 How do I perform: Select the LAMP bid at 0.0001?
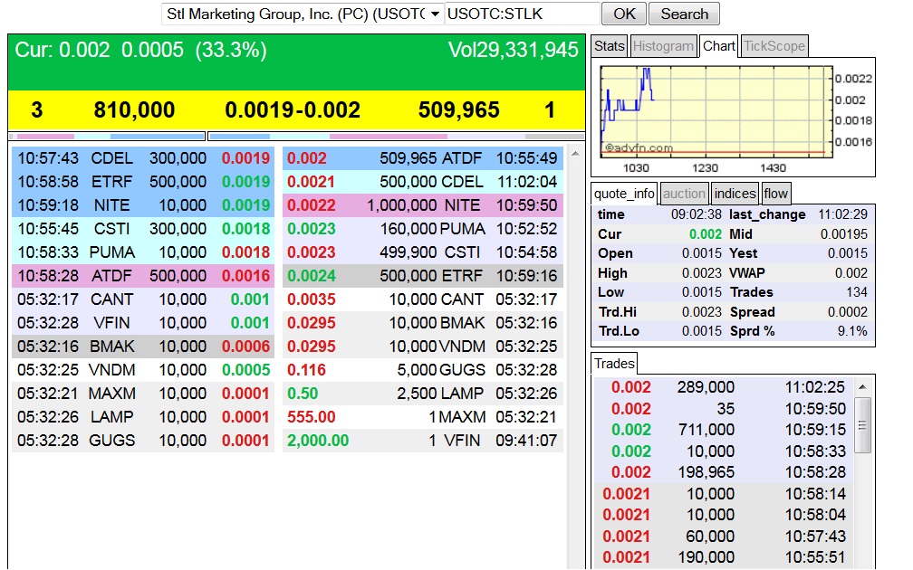143,417
